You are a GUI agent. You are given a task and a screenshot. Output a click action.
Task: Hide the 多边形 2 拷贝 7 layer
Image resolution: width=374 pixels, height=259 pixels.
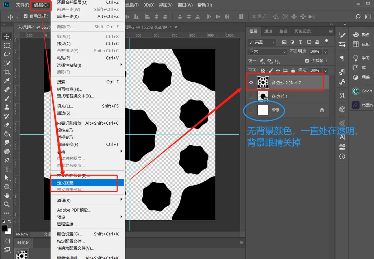click(251, 82)
